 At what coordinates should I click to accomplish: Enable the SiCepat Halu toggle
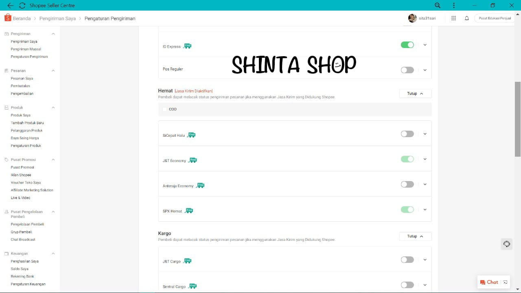click(407, 134)
